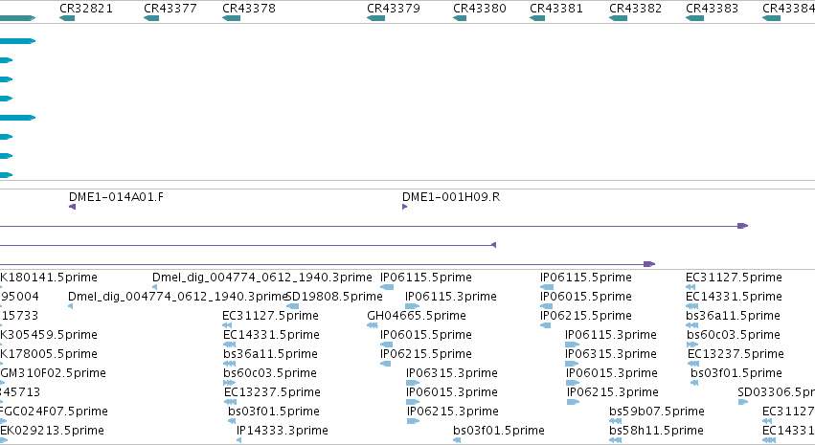
Task: Click the 15733 feature label
Action: pyautogui.click(x=19, y=316)
